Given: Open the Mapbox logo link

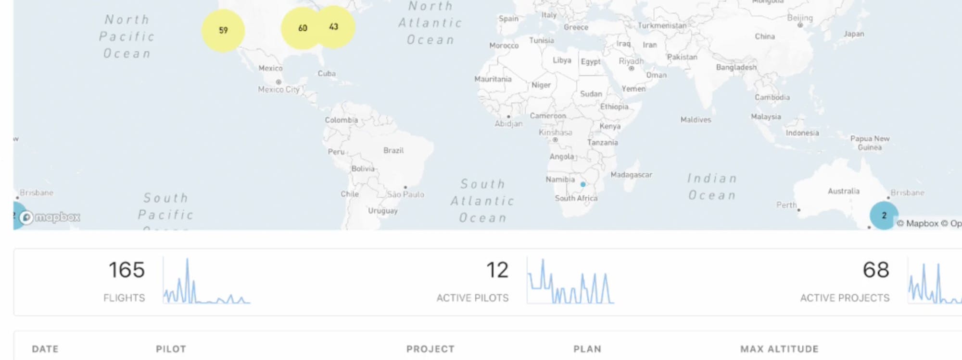Looking at the screenshot, I should point(51,217).
